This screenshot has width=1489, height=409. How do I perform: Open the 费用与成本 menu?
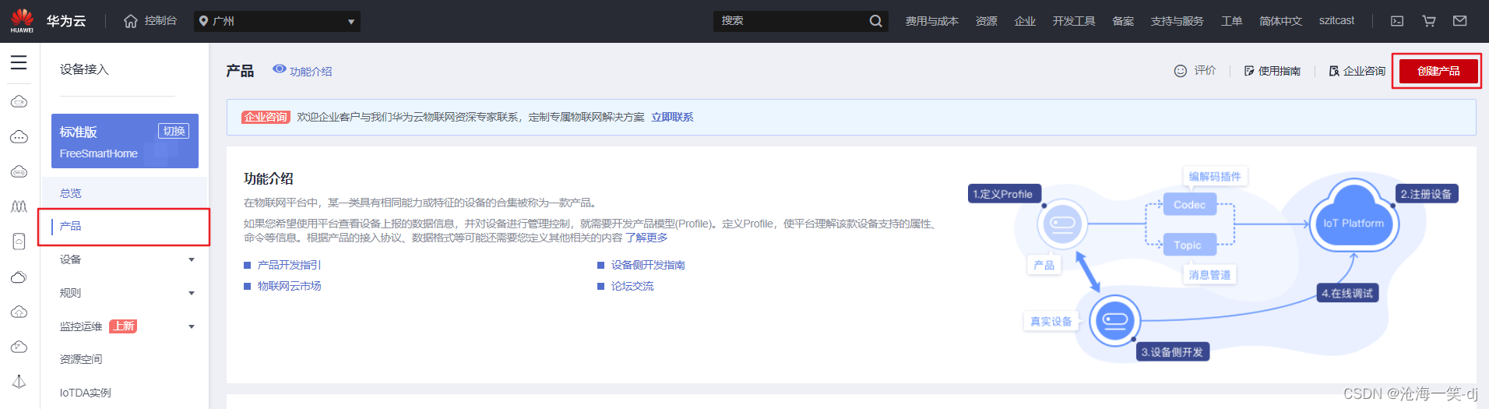(x=931, y=21)
